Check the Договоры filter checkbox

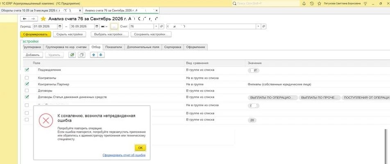point(27,91)
